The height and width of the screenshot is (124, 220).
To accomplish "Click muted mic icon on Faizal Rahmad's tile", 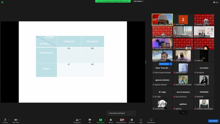I will [x=174, y=49].
